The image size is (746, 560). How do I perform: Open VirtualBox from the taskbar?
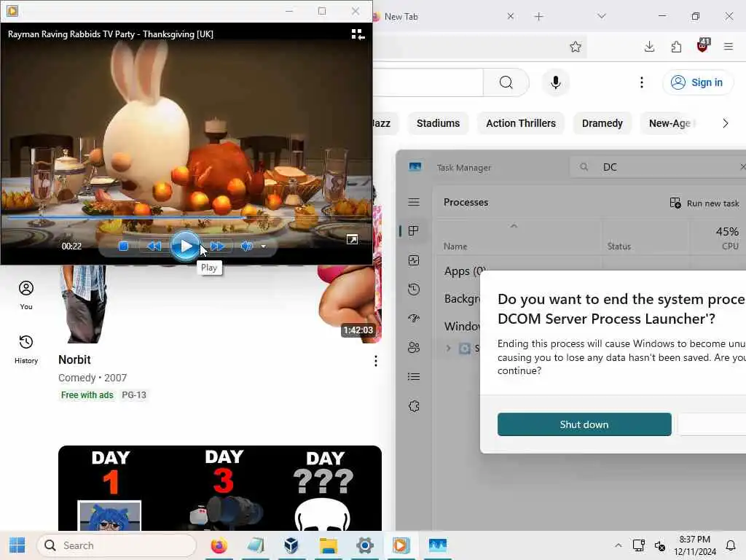[291, 545]
